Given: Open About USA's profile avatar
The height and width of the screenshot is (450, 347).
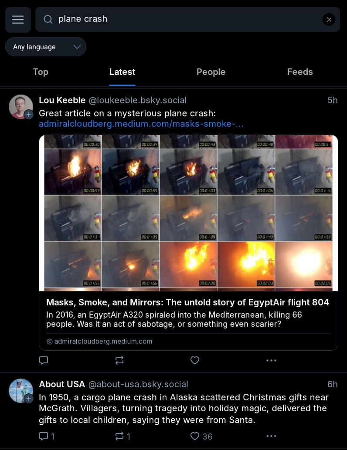Looking at the screenshot, I should pyautogui.click(x=21, y=390).
